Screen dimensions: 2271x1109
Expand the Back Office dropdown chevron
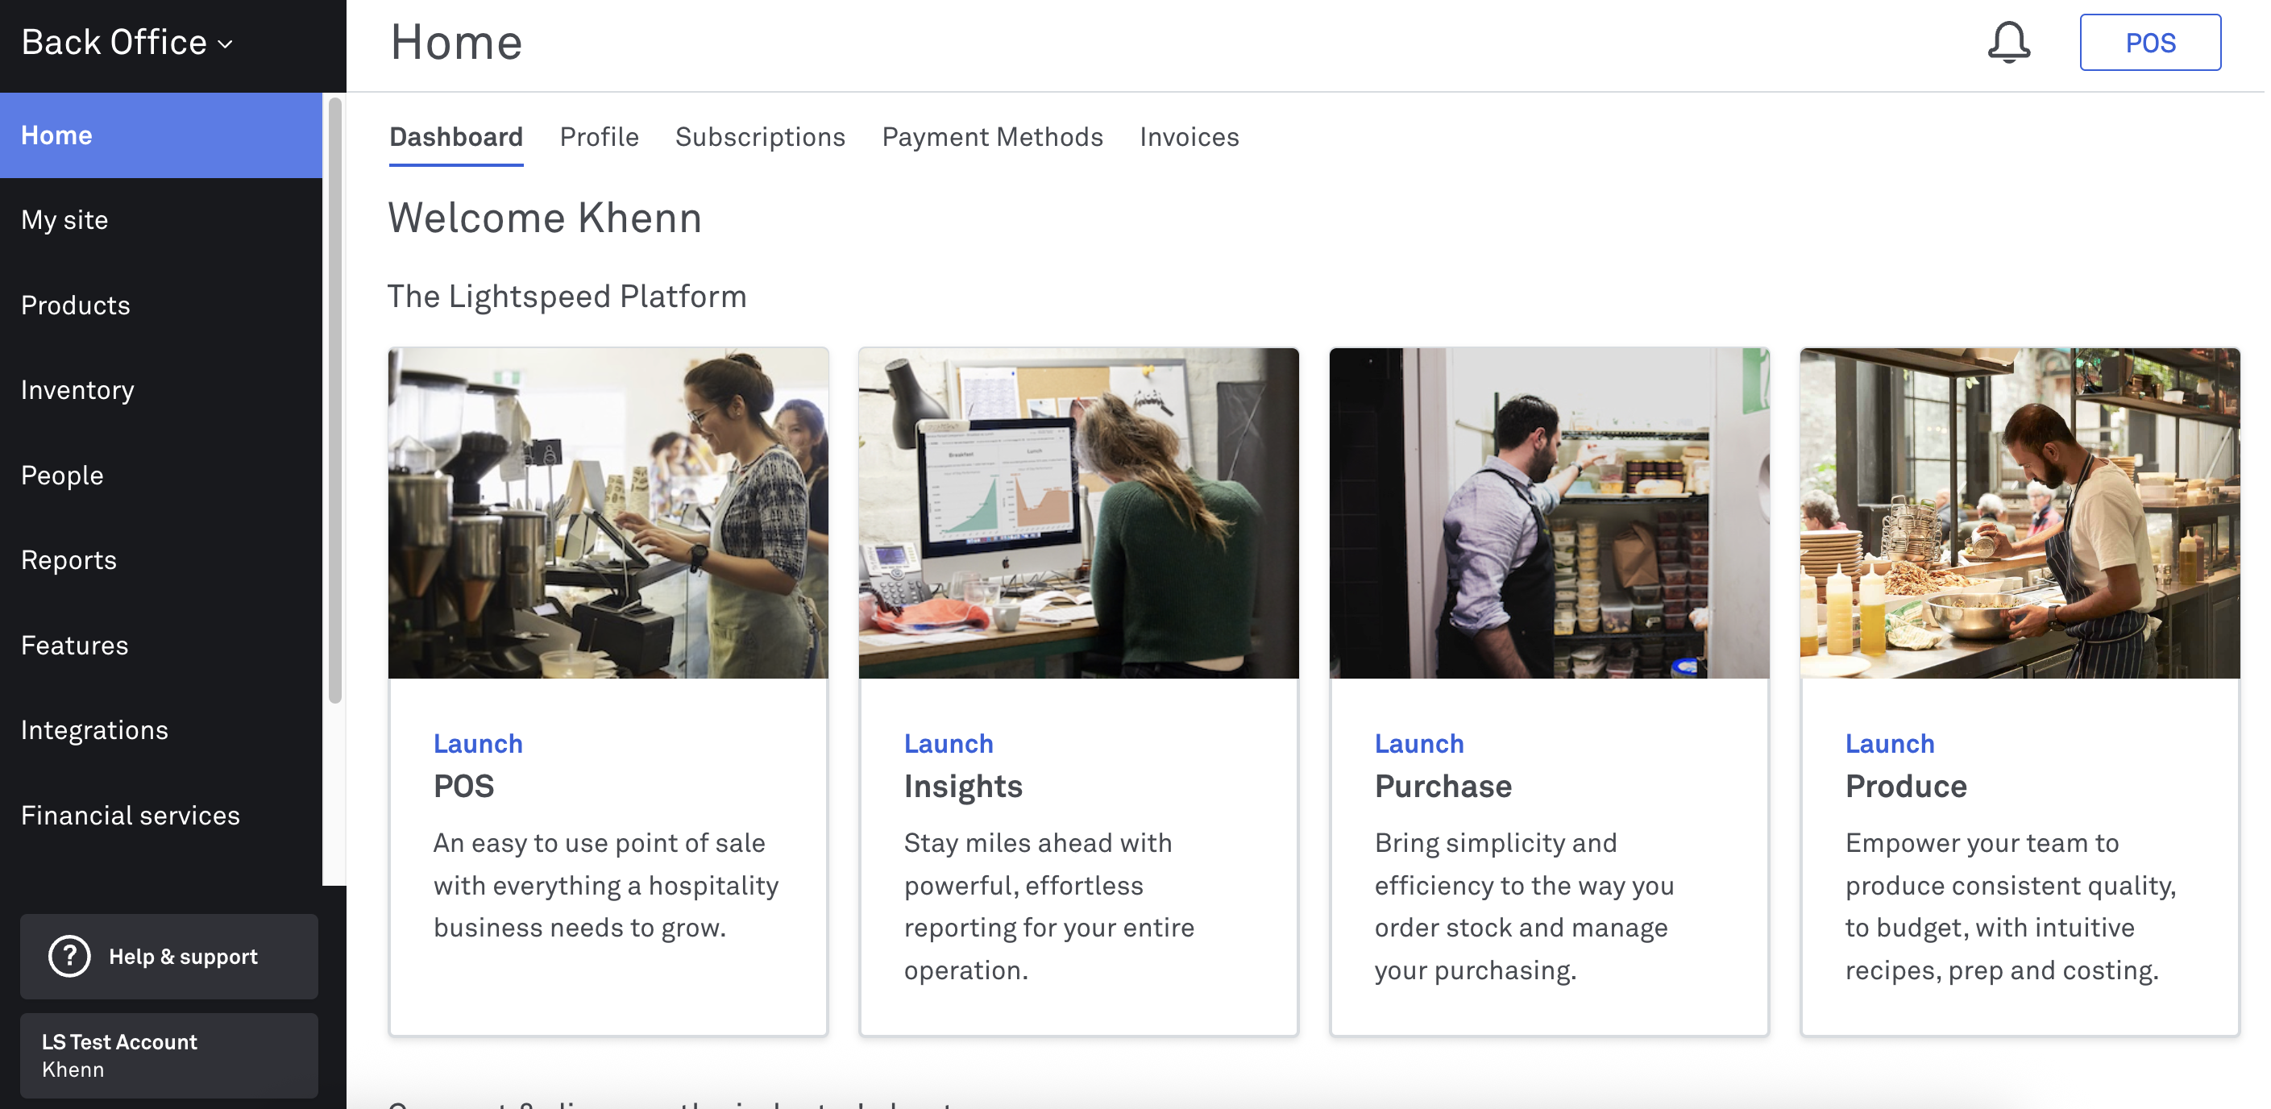[x=226, y=44]
